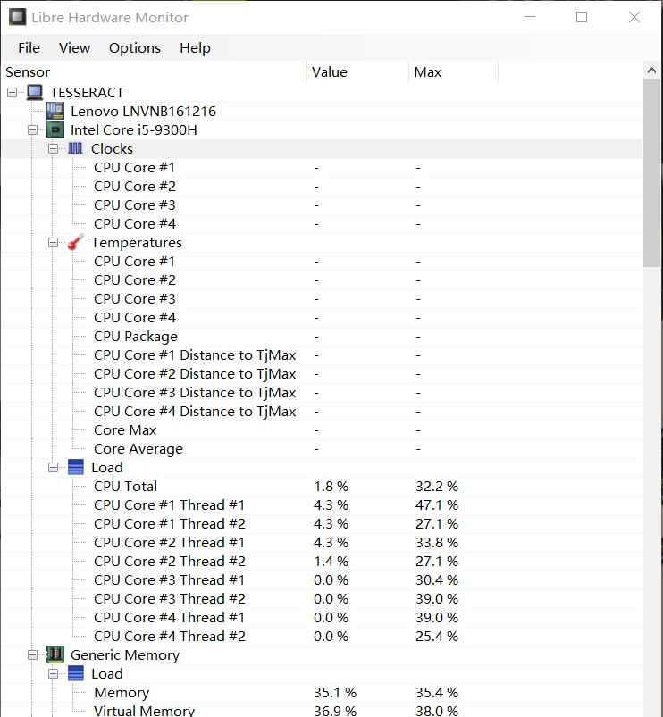Open the View menu
The image size is (663, 717).
pos(74,47)
